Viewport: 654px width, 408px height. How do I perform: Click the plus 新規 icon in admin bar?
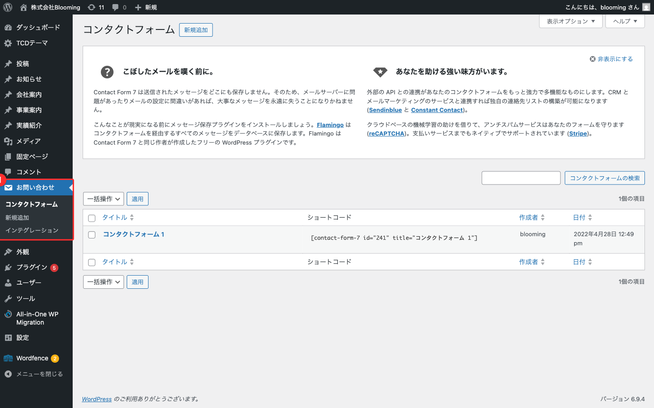point(138,7)
